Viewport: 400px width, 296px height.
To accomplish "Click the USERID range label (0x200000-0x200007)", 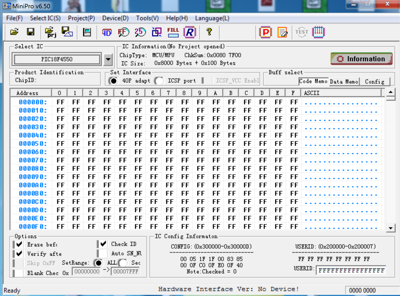I will click(x=347, y=246).
